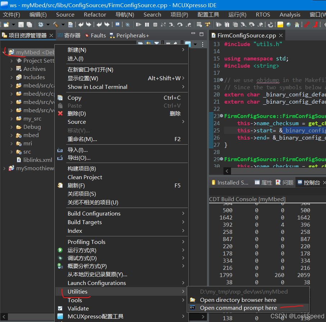Click the MCUXpresso配置工具 cube icon

(x=60, y=316)
